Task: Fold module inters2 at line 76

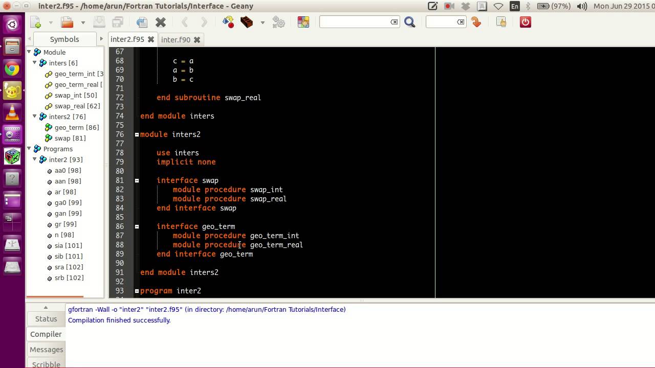Action: [137, 134]
